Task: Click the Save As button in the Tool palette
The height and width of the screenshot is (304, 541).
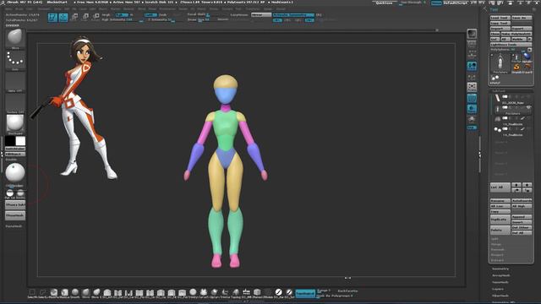Action: pyautogui.click(x=522, y=18)
